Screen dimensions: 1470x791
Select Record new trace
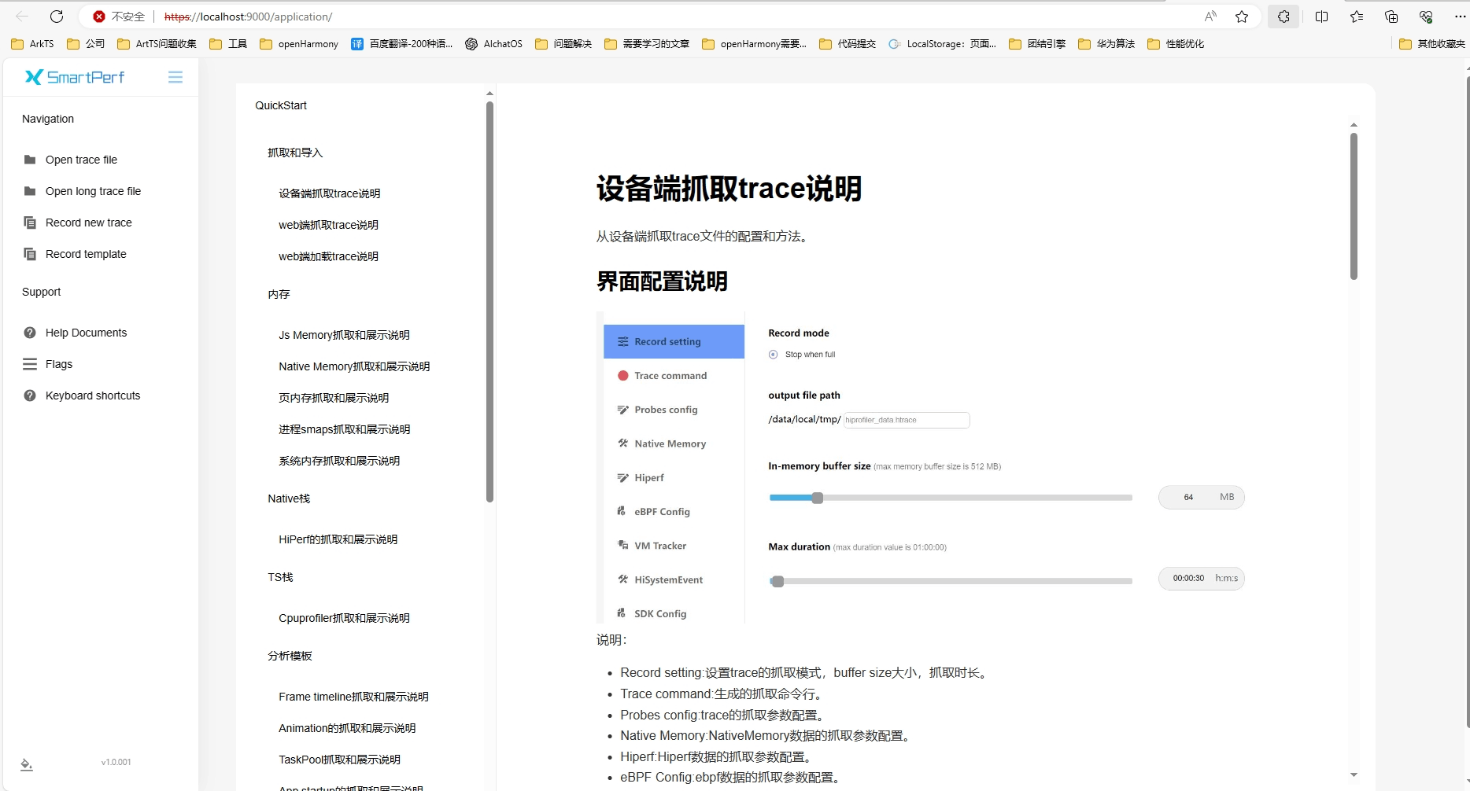[88, 223]
